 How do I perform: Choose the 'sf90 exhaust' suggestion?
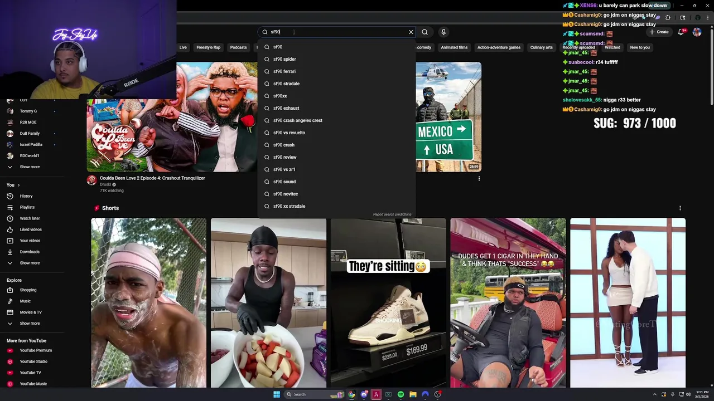336,108
